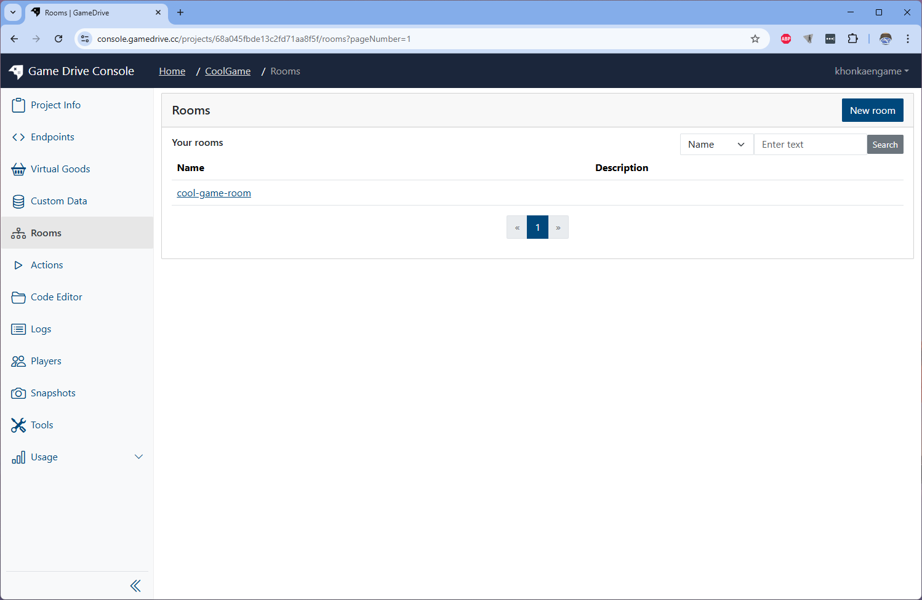The height and width of the screenshot is (600, 922).
Task: Click the Tools wrench icon in sidebar
Action: click(x=18, y=425)
